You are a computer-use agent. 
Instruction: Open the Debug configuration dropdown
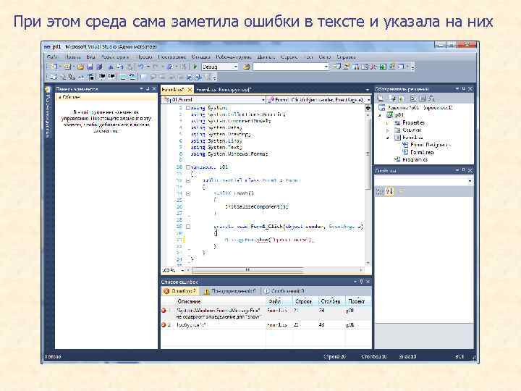[x=236, y=67]
